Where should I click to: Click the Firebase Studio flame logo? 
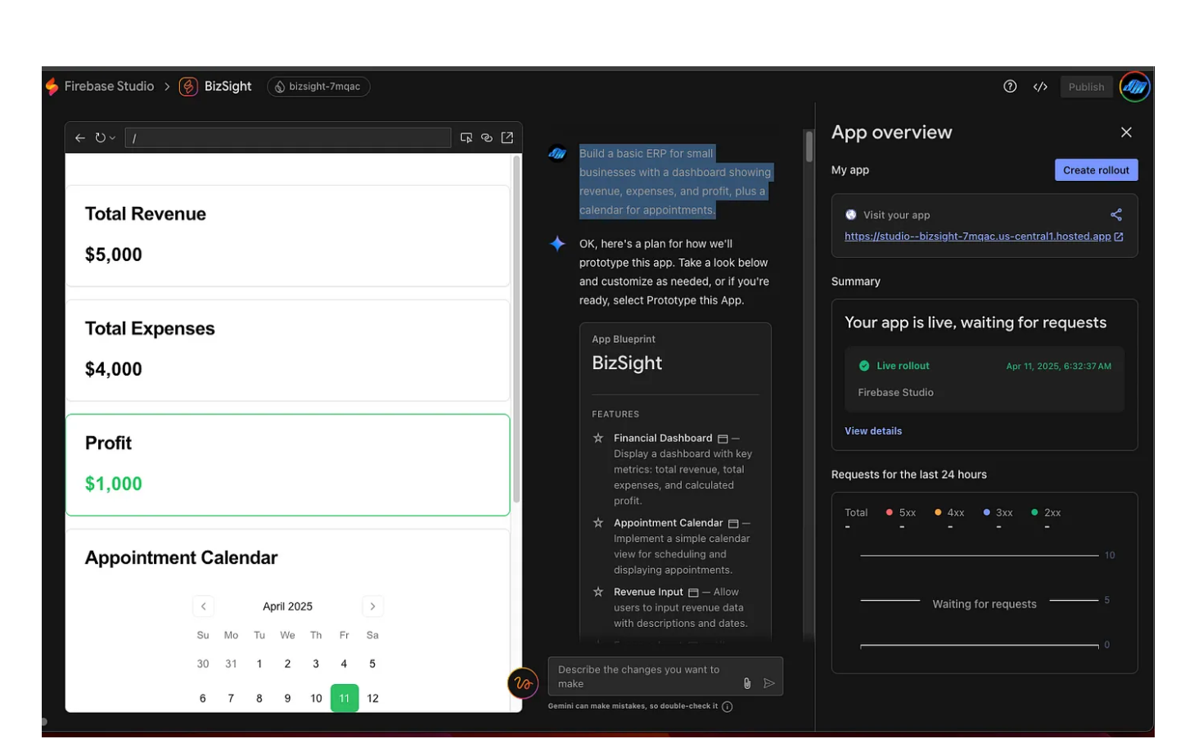(x=52, y=87)
